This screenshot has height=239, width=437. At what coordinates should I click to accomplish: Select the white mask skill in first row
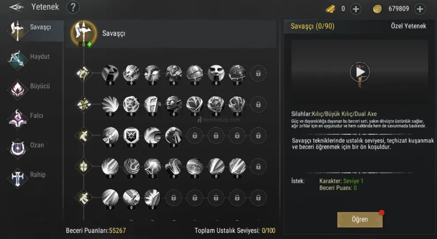pyautogui.click(x=216, y=74)
